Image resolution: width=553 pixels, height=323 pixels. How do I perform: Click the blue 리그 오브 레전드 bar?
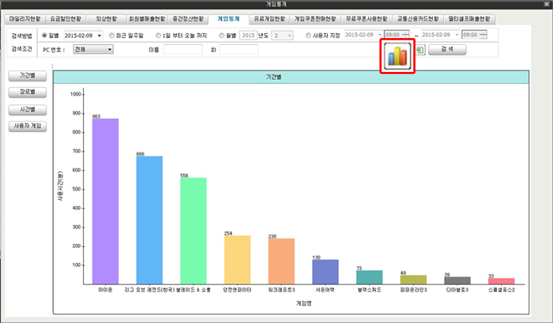tap(149, 220)
